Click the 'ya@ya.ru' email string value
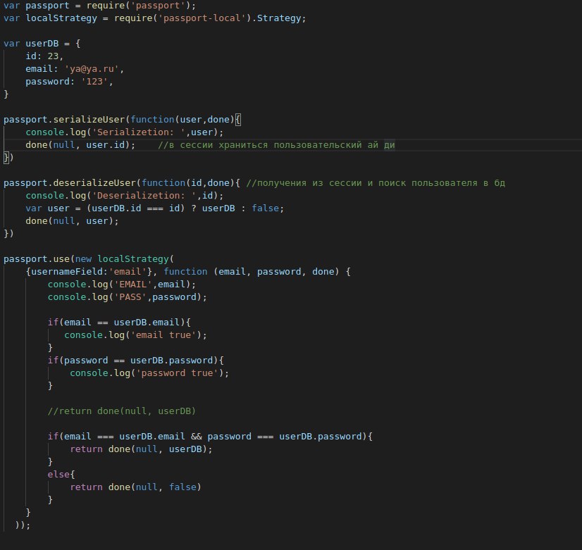This screenshot has width=582, height=550. coord(92,69)
